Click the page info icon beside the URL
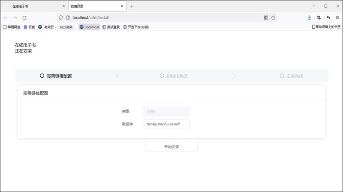Image resolution: width=343 pixels, height=192 pixels. pos(68,17)
